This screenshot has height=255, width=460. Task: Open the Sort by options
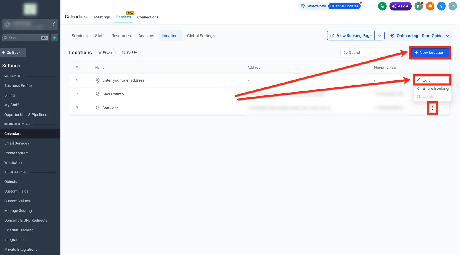pyautogui.click(x=130, y=53)
